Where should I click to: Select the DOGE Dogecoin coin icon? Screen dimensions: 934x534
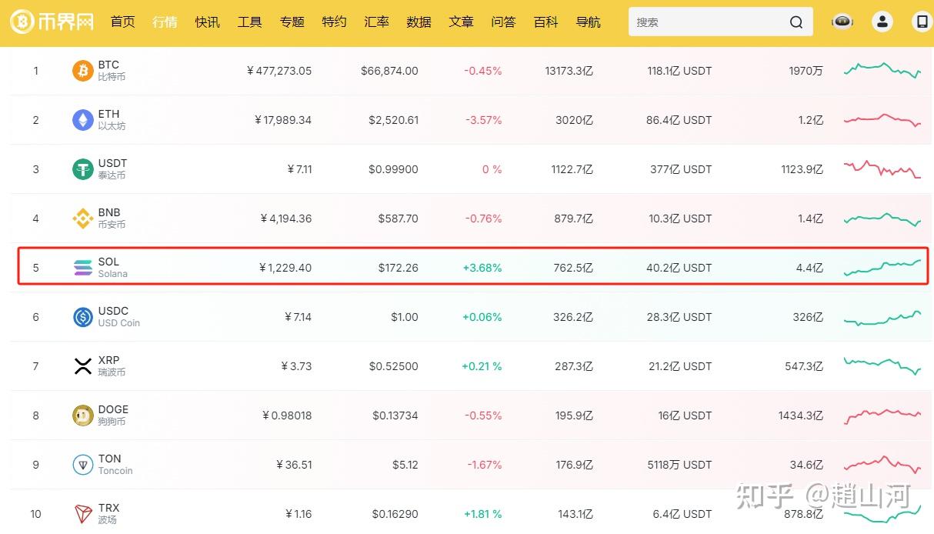[82, 415]
